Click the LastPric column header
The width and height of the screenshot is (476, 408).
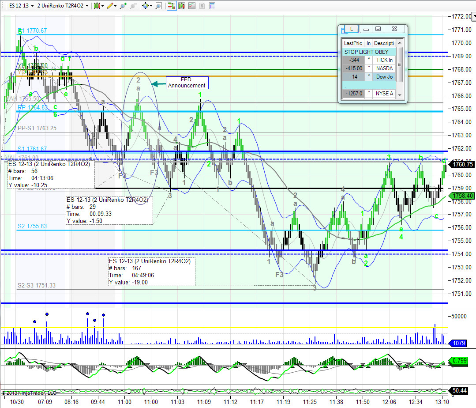tap(353, 43)
